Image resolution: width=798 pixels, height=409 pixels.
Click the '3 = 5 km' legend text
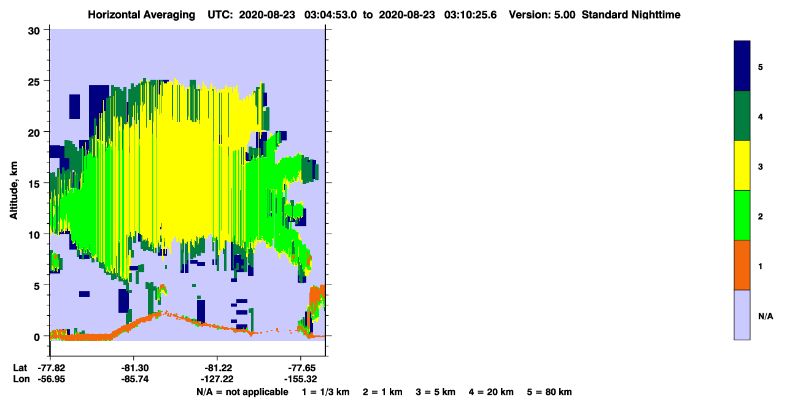point(436,392)
